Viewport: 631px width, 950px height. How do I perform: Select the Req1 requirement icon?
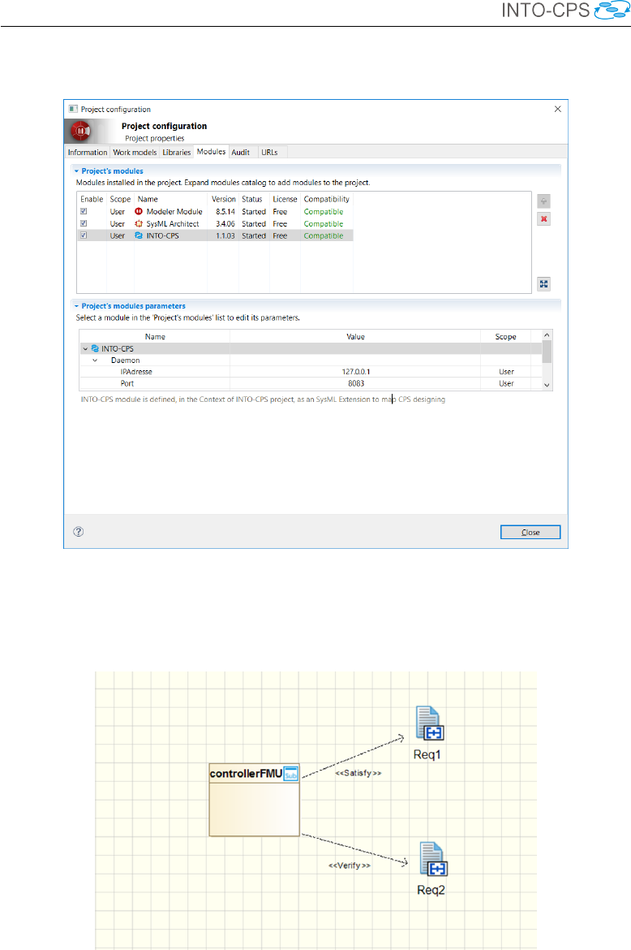tap(430, 724)
